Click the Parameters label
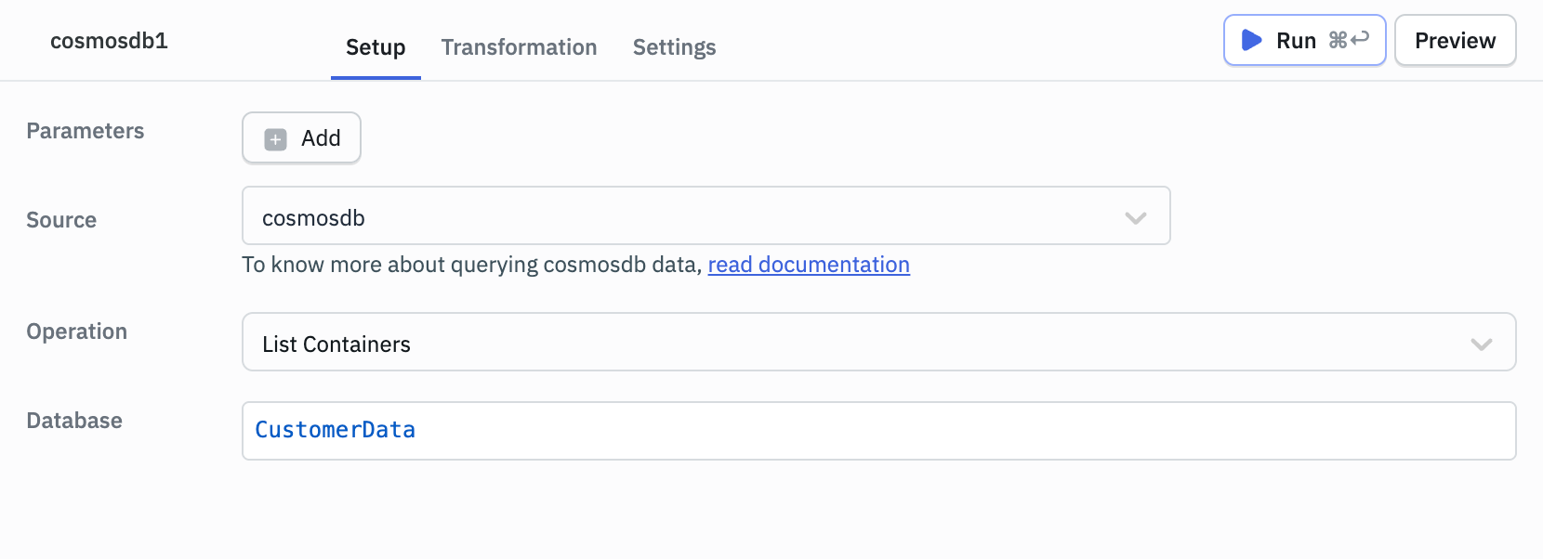 pyautogui.click(x=86, y=131)
